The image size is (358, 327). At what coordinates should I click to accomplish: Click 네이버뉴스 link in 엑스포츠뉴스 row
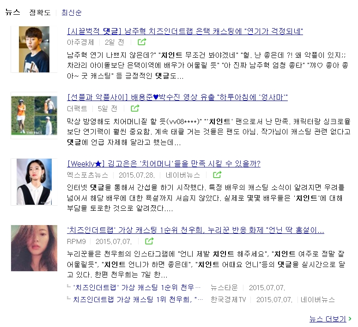183,175
